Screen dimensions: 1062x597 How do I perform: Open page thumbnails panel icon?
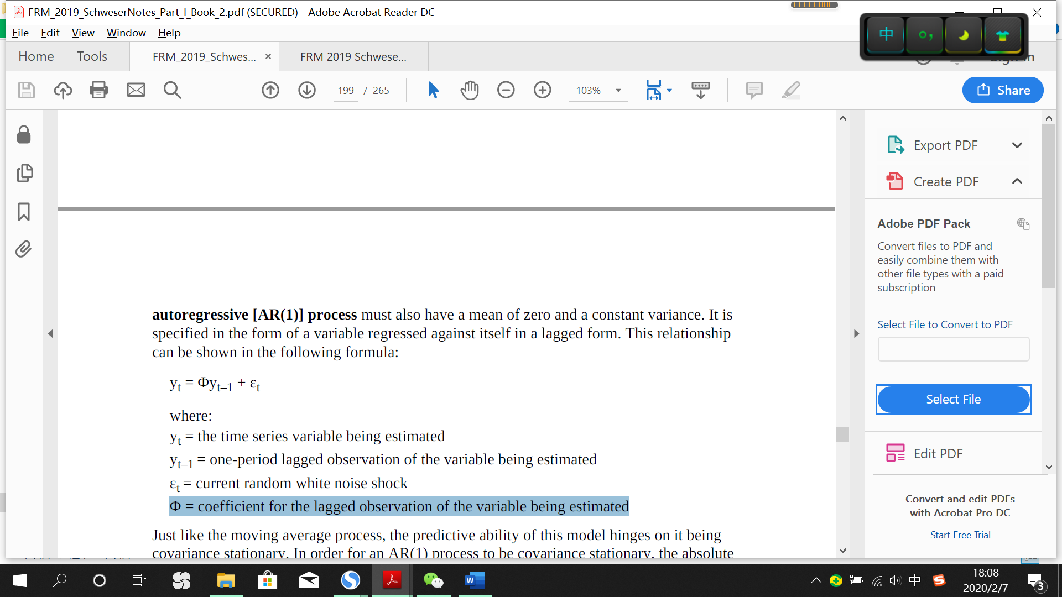[24, 173]
